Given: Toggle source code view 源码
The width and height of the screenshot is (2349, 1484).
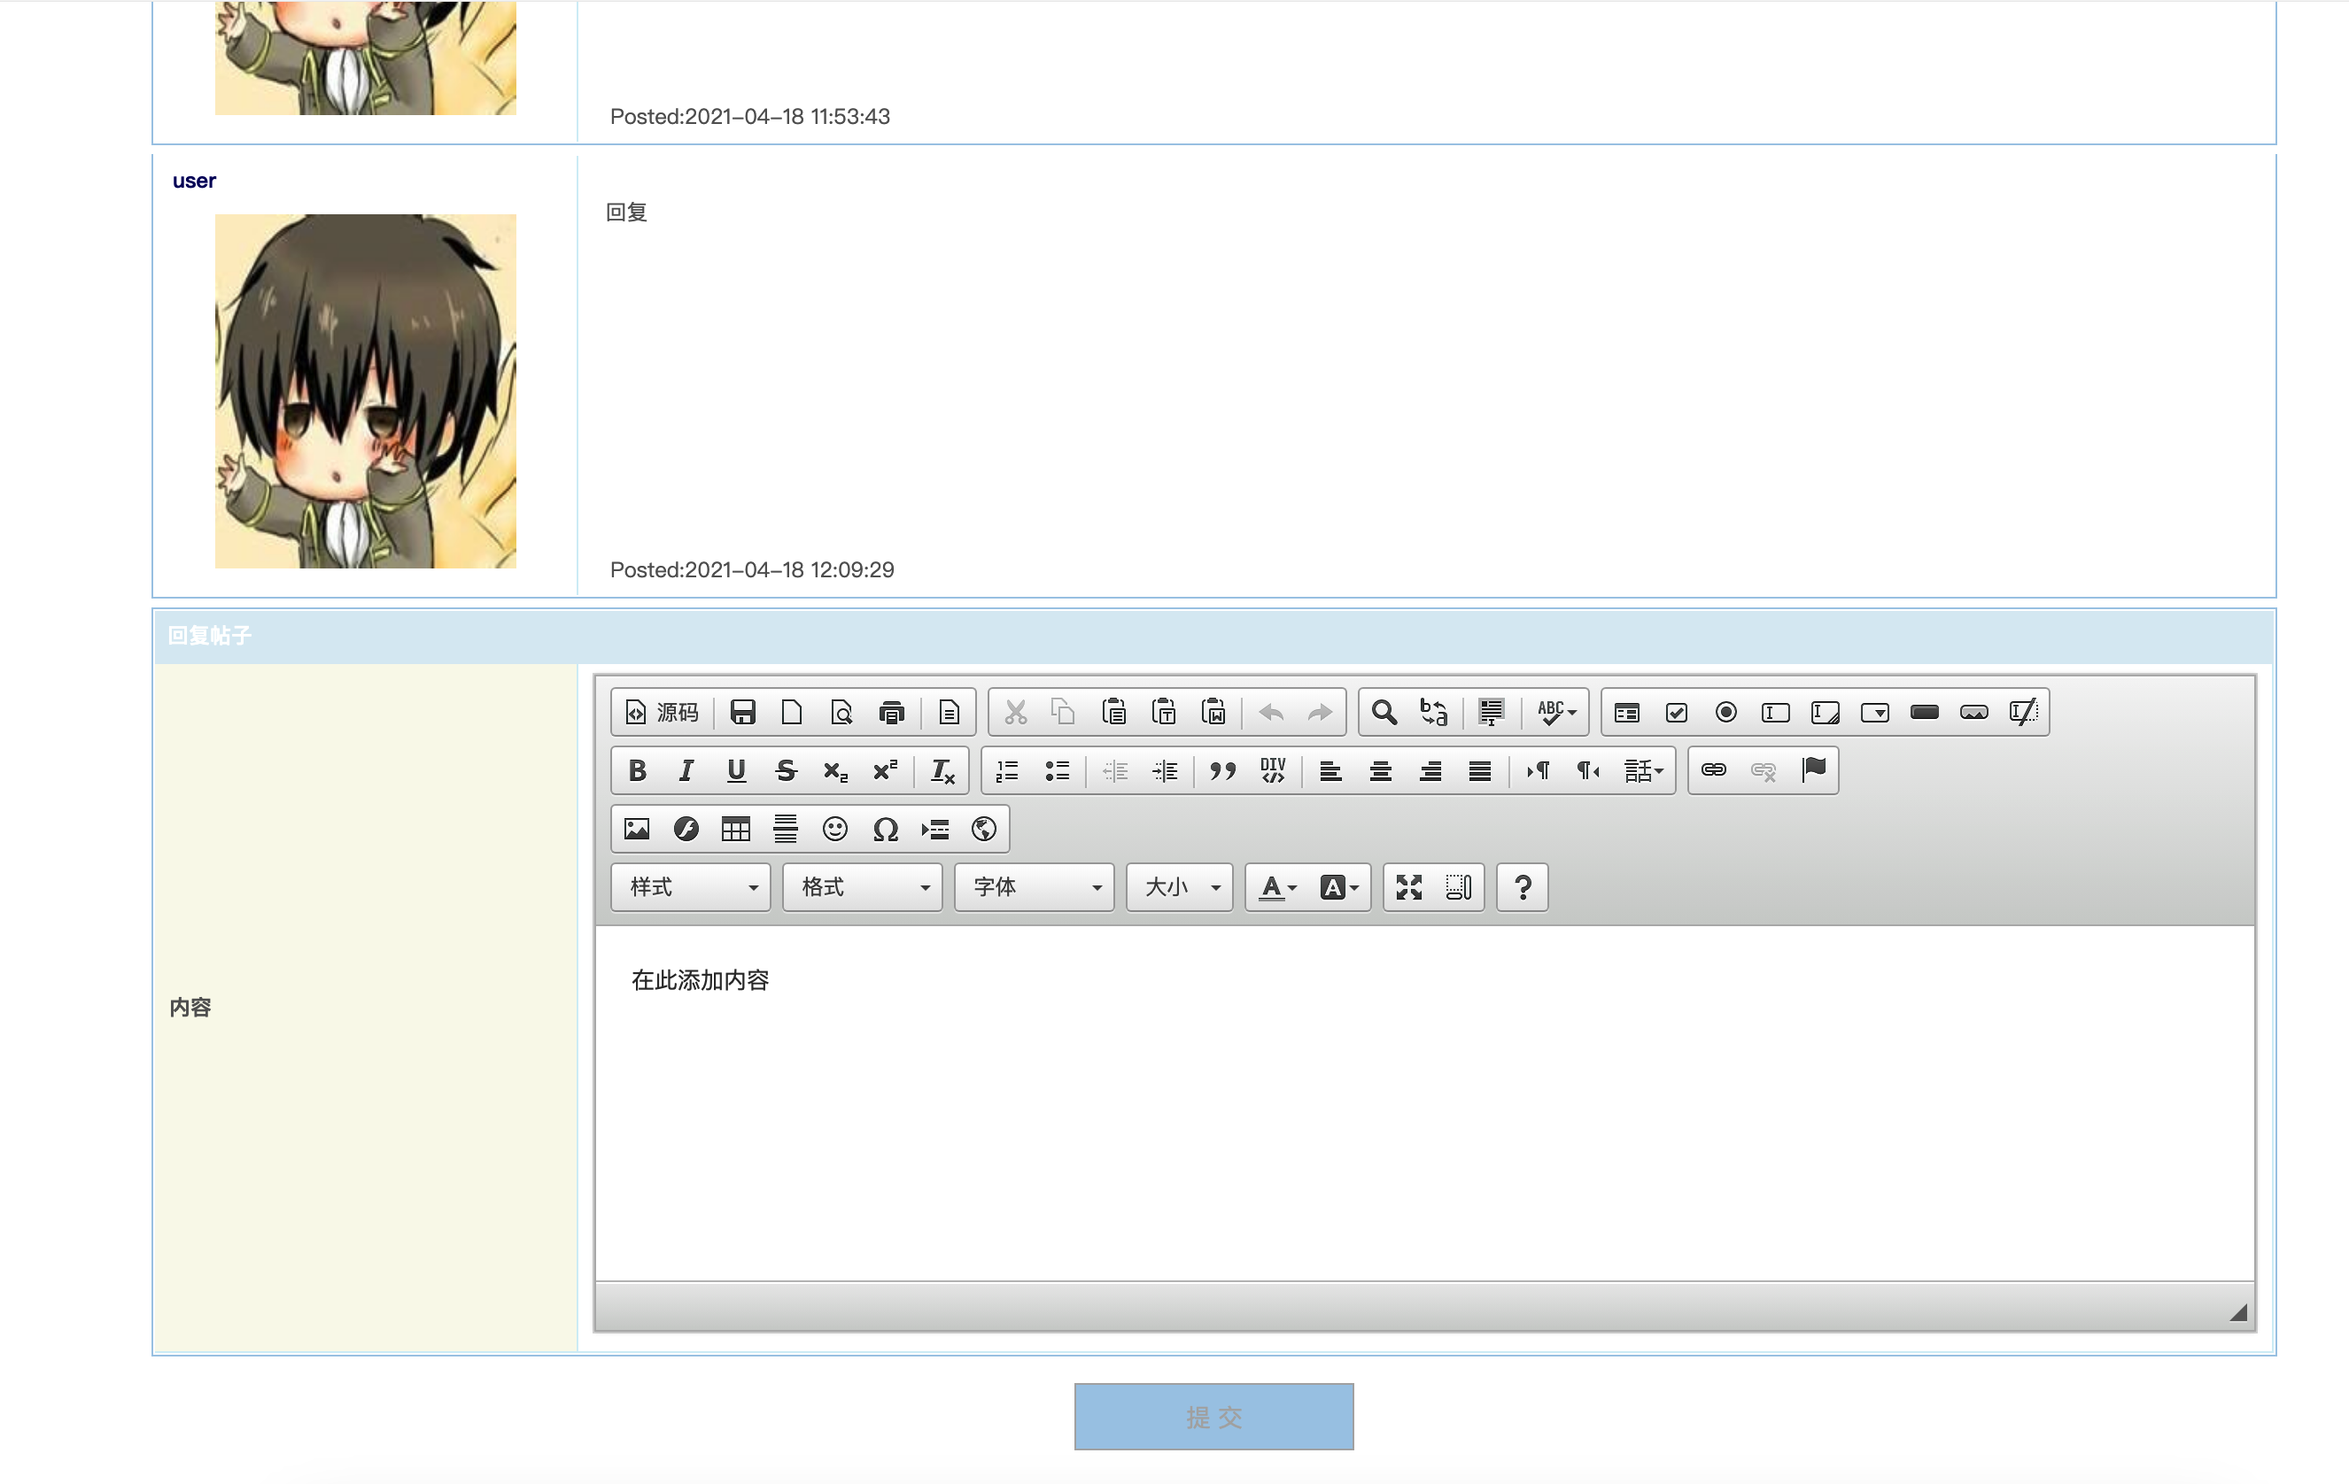Looking at the screenshot, I should (x=663, y=712).
